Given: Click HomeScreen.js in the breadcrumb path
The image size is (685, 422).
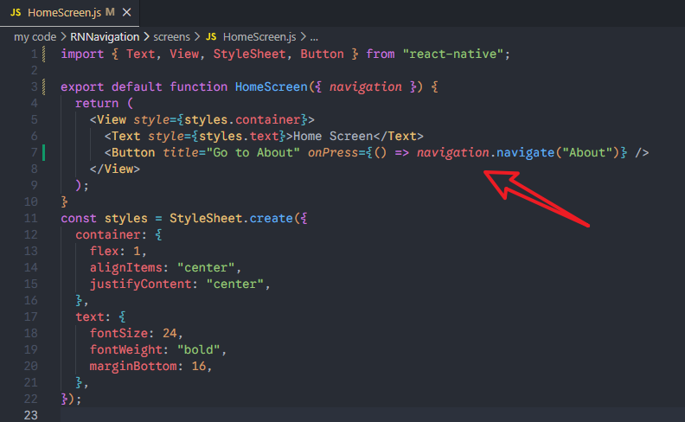Looking at the screenshot, I should (258, 37).
